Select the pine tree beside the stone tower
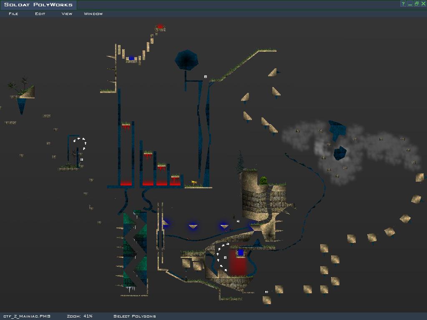427x320 pixels. 240,162
